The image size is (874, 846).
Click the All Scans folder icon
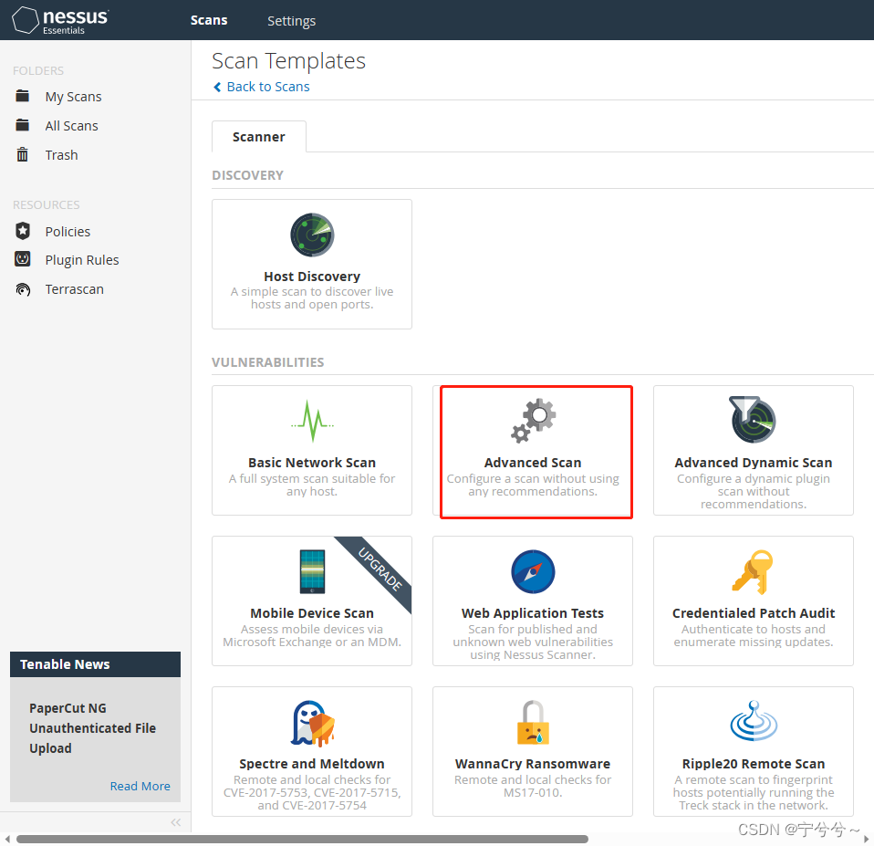tap(22, 125)
